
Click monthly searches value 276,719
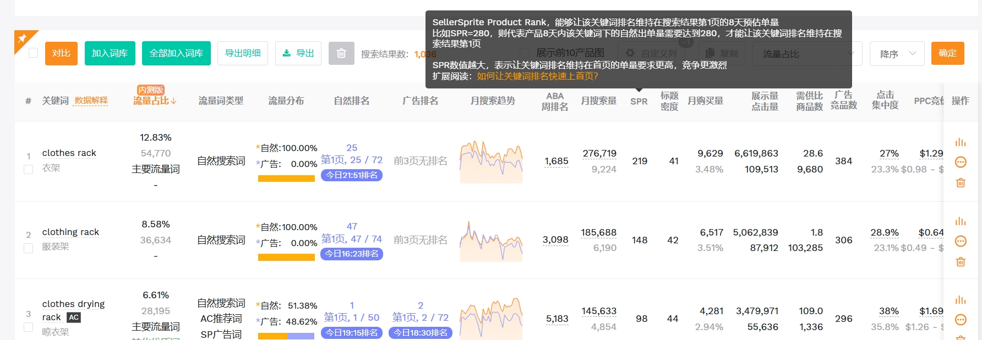pyautogui.click(x=599, y=153)
